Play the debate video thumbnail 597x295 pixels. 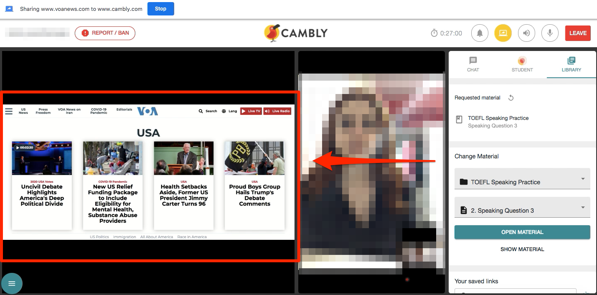tap(42, 158)
